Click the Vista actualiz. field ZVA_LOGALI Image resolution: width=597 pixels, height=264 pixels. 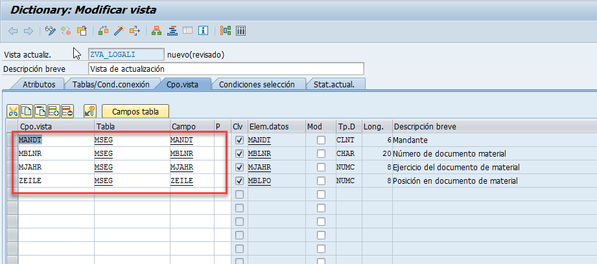tap(126, 54)
